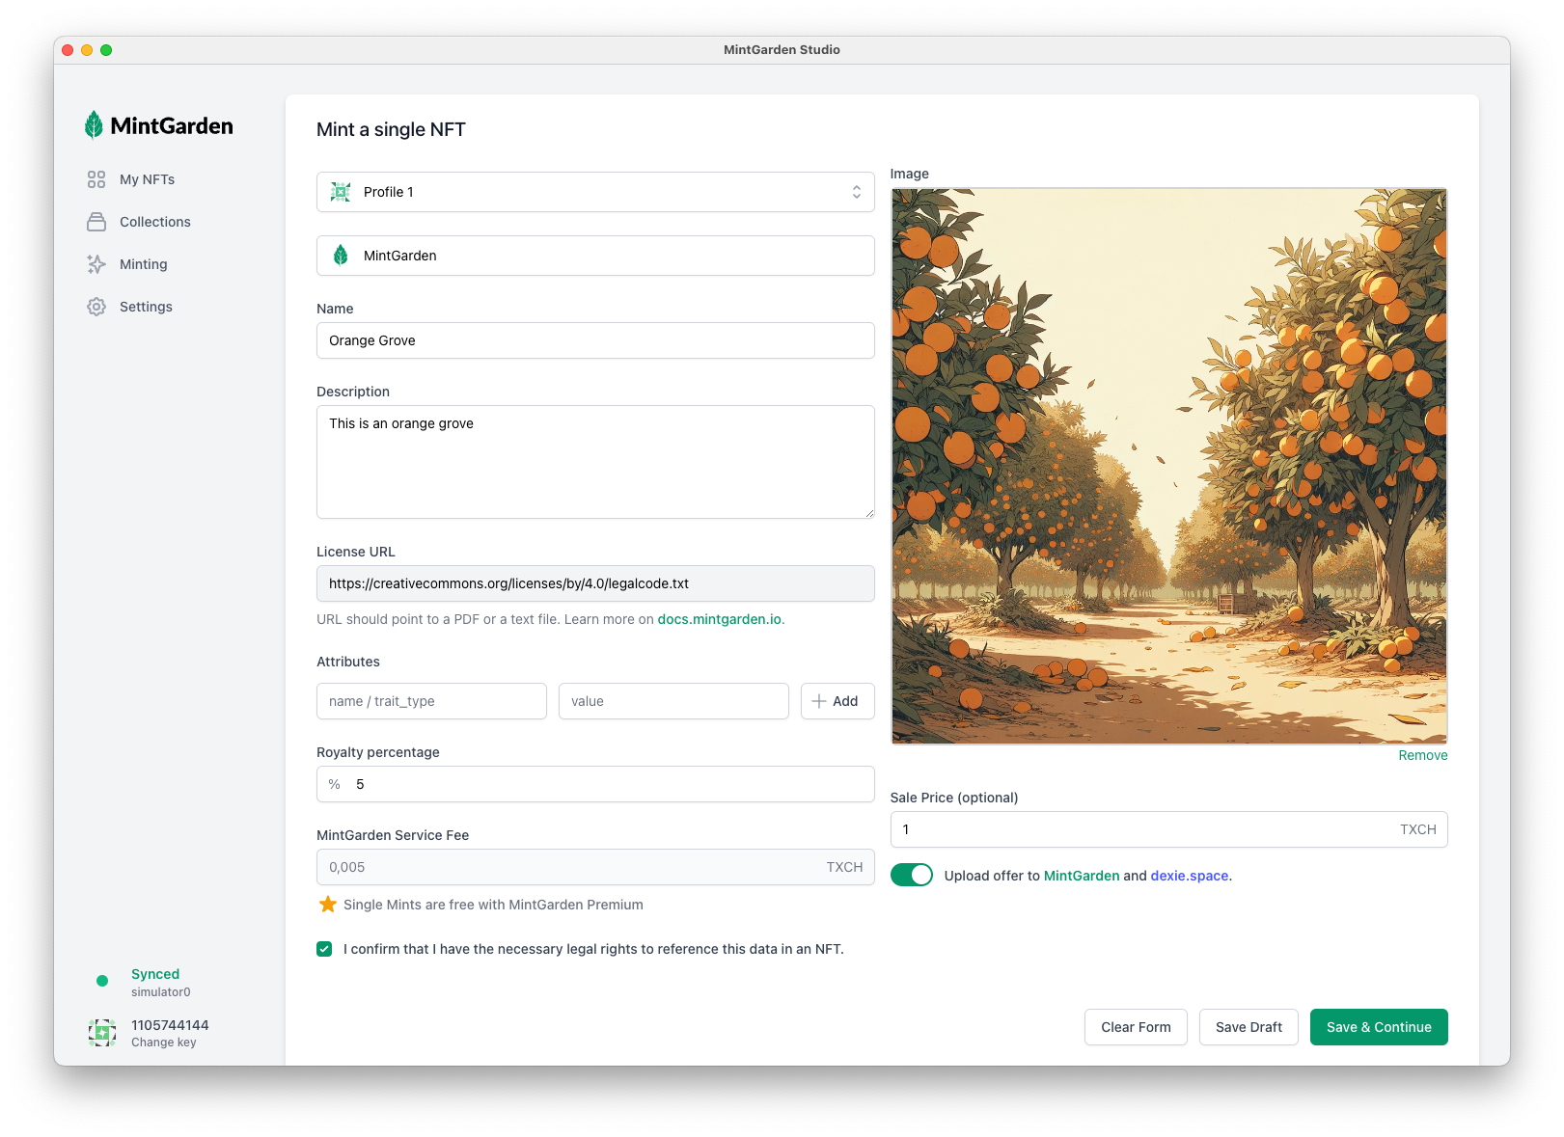Screen dimensions: 1564x1137
Task: Remove the uploaded image
Action: point(1422,755)
